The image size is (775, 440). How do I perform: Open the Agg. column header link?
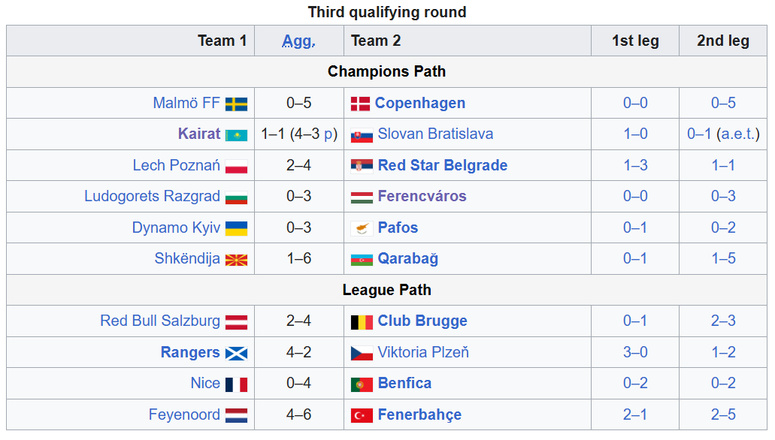tap(298, 41)
